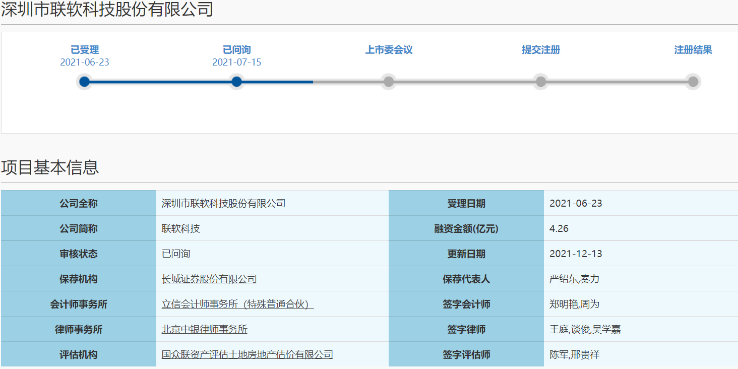Viewport: 738px width, 369px height.
Task: Select the 注册结果 stage label
Action: click(x=693, y=50)
